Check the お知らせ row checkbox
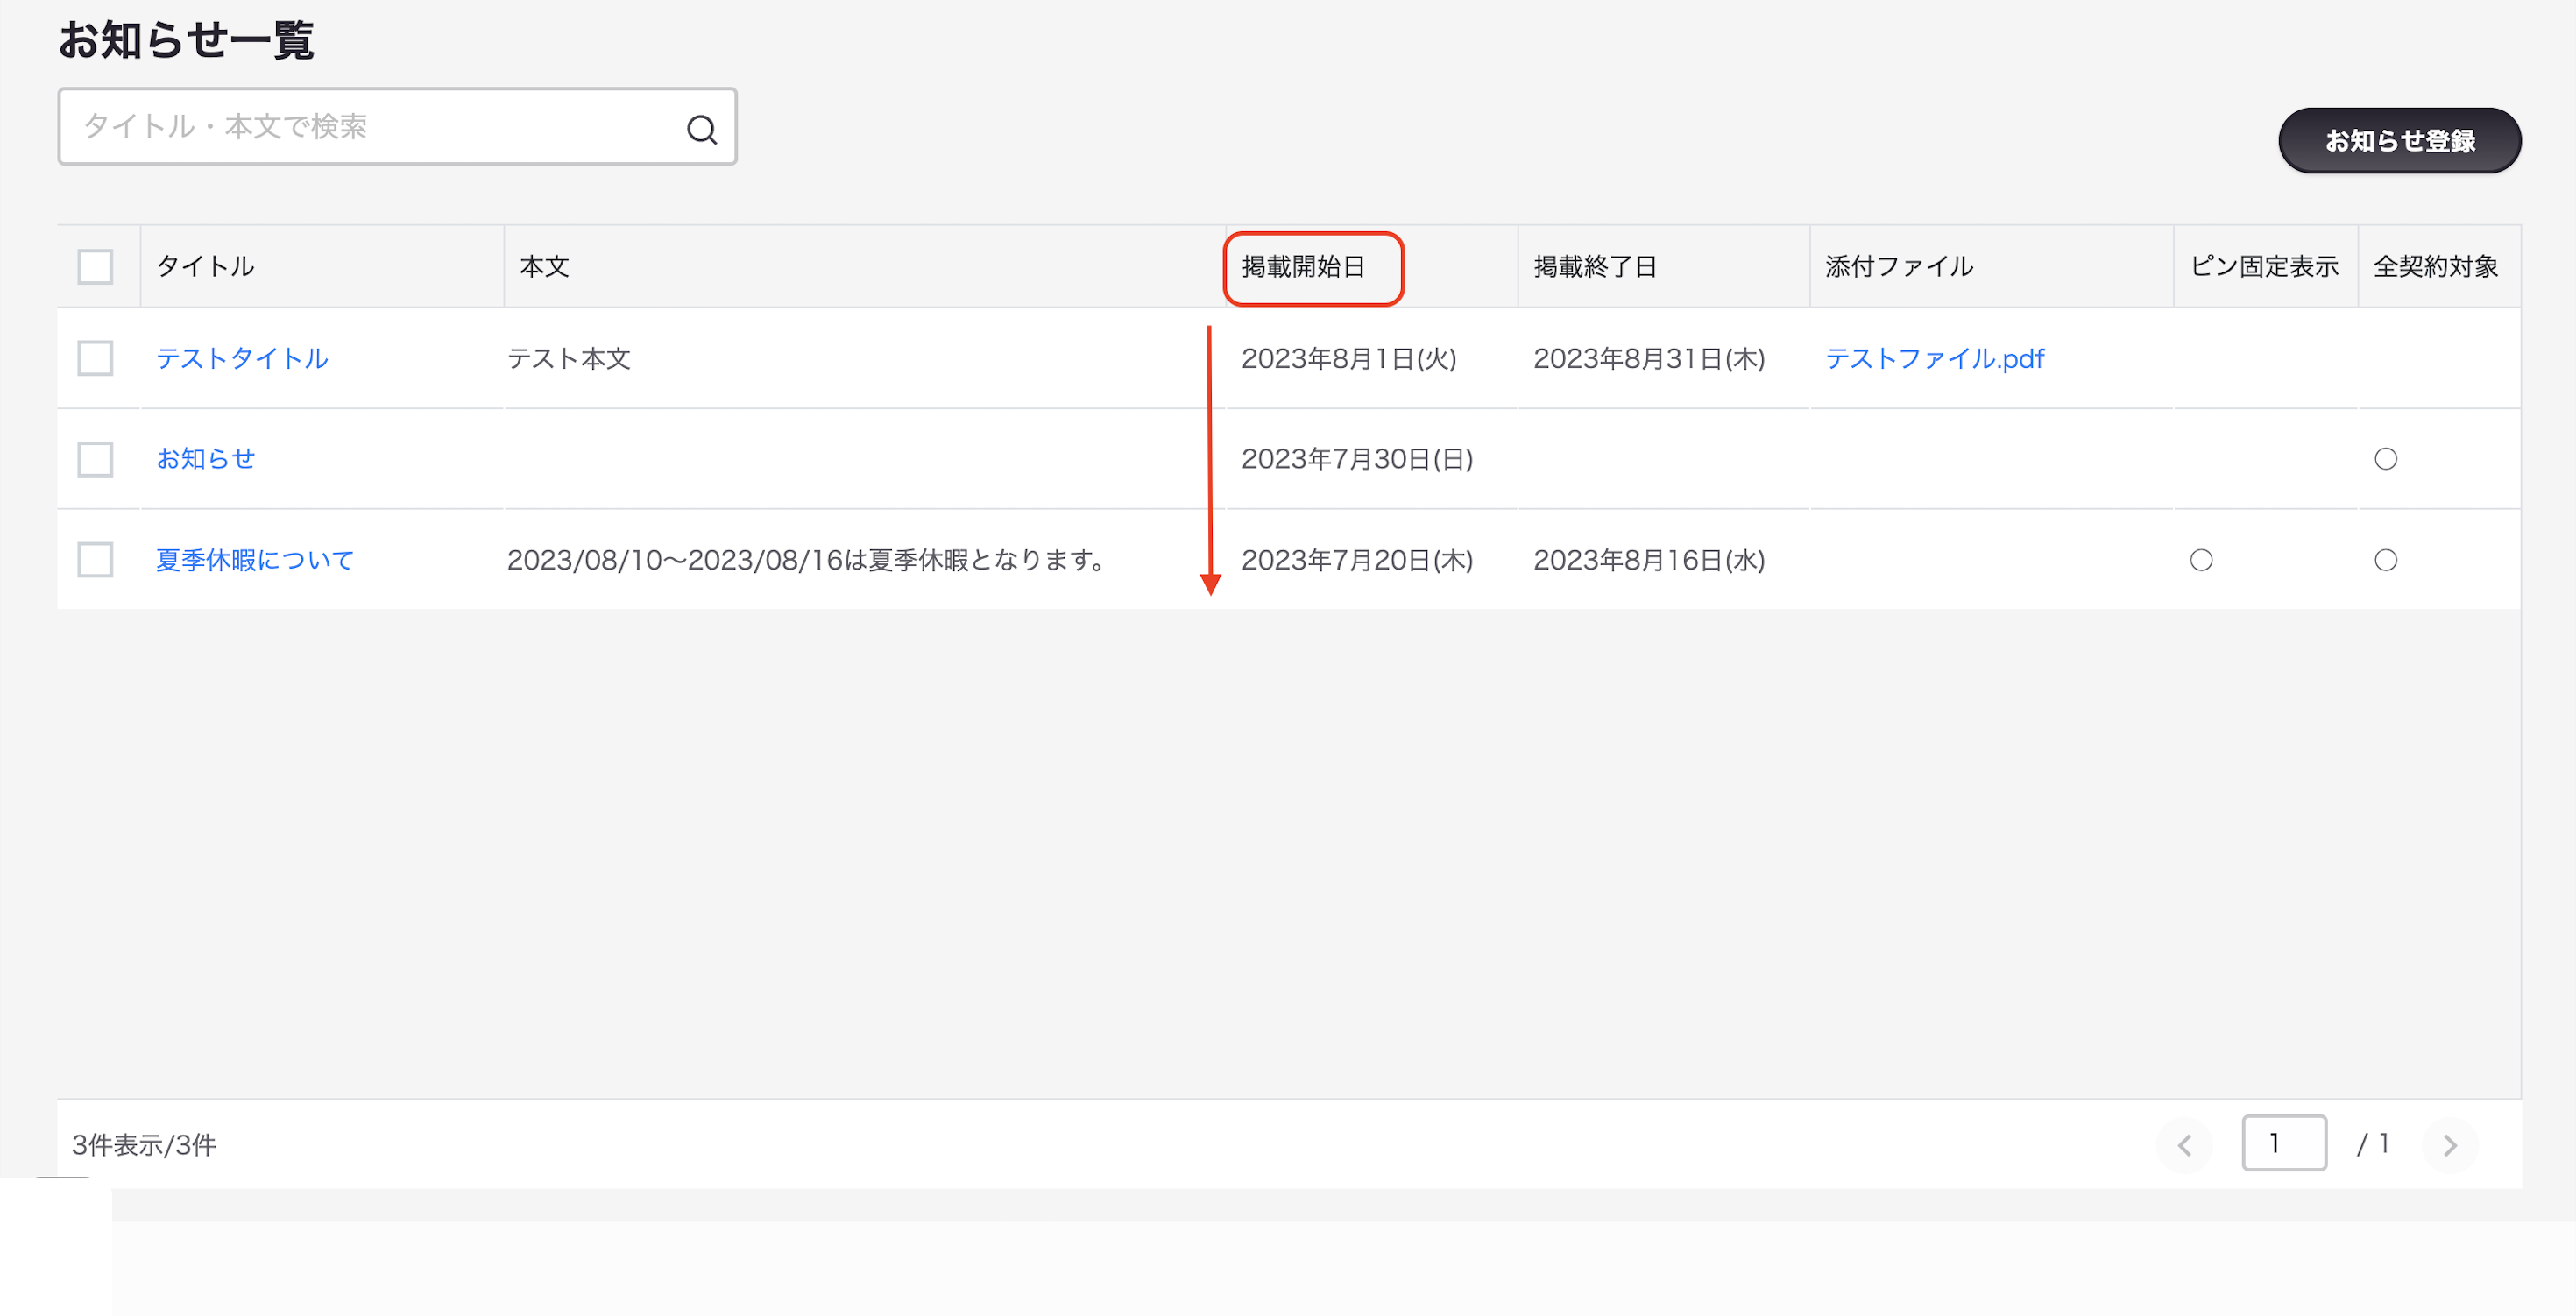Image resolution: width=2576 pixels, height=1316 pixels. pyautogui.click(x=95, y=459)
